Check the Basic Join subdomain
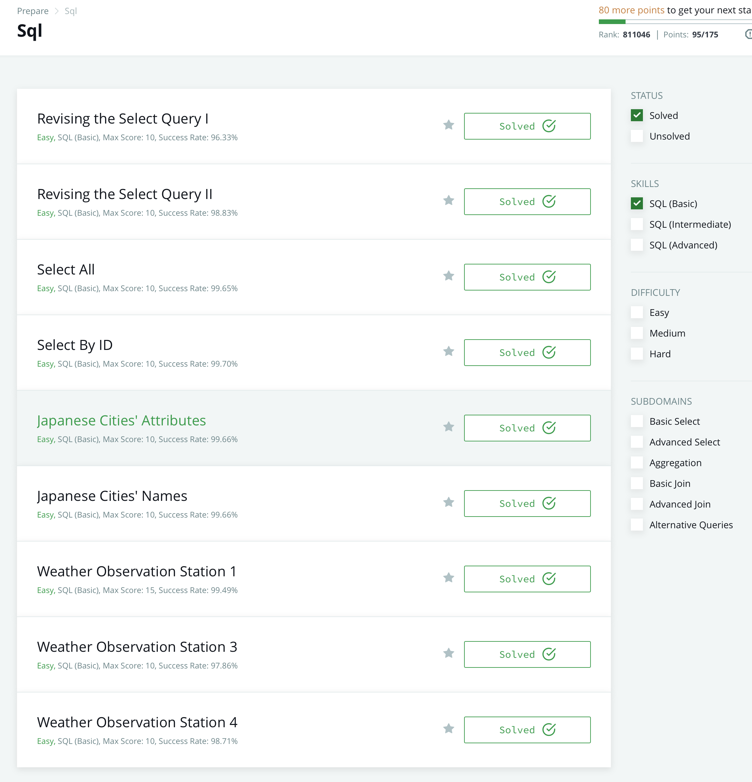This screenshot has height=782, width=752. [x=637, y=483]
